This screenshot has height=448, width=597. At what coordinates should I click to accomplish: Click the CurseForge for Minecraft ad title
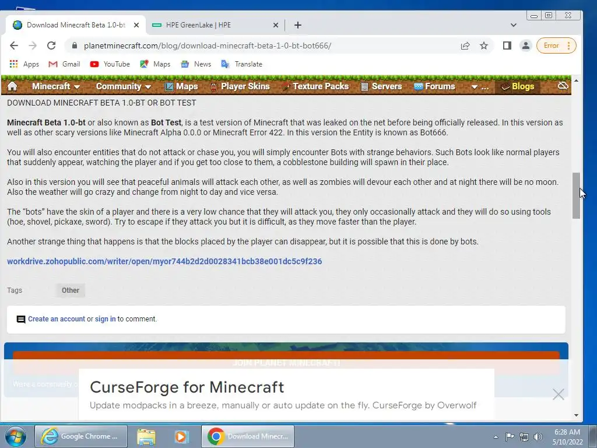point(187,387)
